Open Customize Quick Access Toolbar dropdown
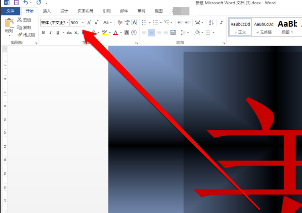The image size is (302, 213). (x=46, y=3)
